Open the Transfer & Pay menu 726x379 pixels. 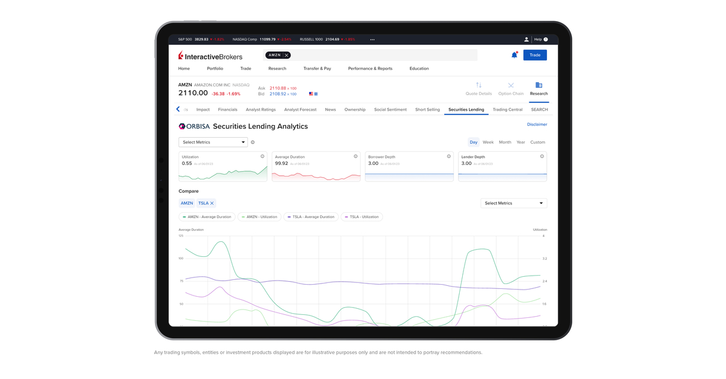pos(317,68)
